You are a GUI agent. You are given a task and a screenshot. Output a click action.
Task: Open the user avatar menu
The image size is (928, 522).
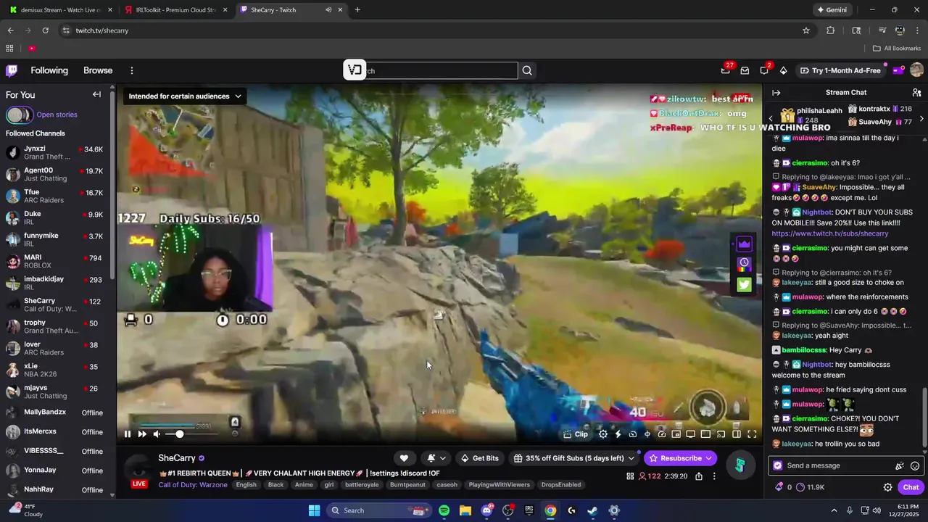pyautogui.click(x=916, y=70)
